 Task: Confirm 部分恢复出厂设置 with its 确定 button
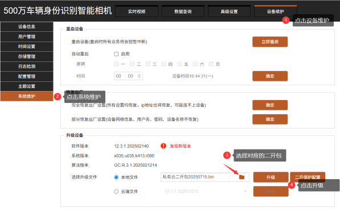270,119
